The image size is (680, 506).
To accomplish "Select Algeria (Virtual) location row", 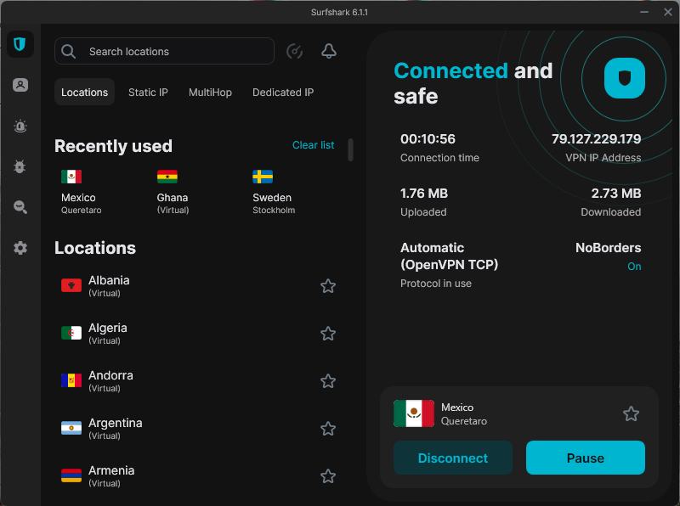I will pos(199,334).
